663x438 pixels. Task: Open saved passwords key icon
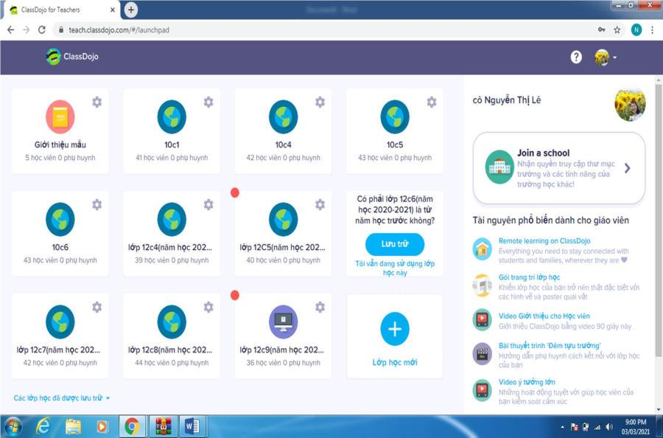click(x=601, y=30)
